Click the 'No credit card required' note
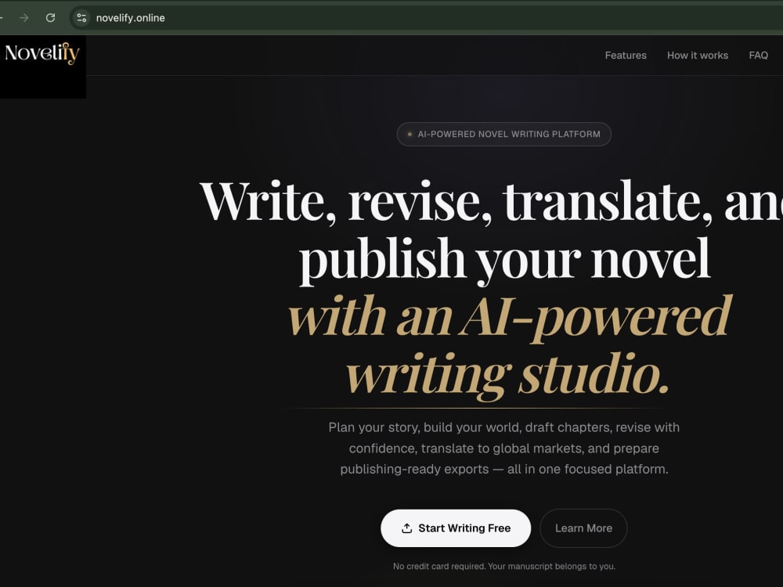Image resolution: width=783 pixels, height=587 pixels. [x=503, y=566]
